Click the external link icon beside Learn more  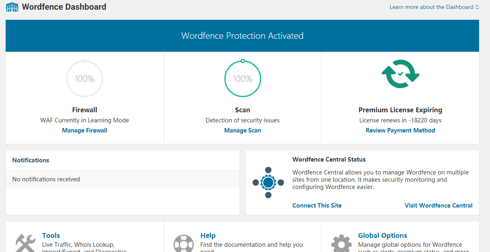[x=477, y=7]
